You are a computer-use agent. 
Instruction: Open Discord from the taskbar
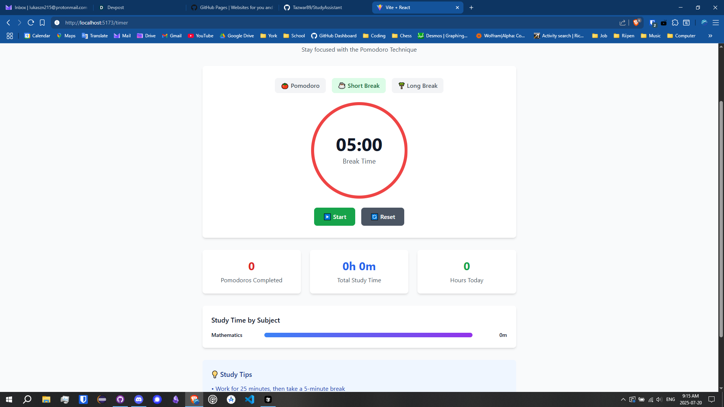pyautogui.click(x=139, y=399)
